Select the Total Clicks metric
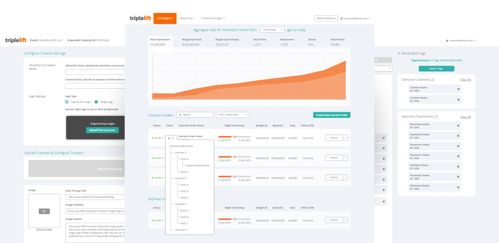The image size is (499, 243). coord(259,42)
